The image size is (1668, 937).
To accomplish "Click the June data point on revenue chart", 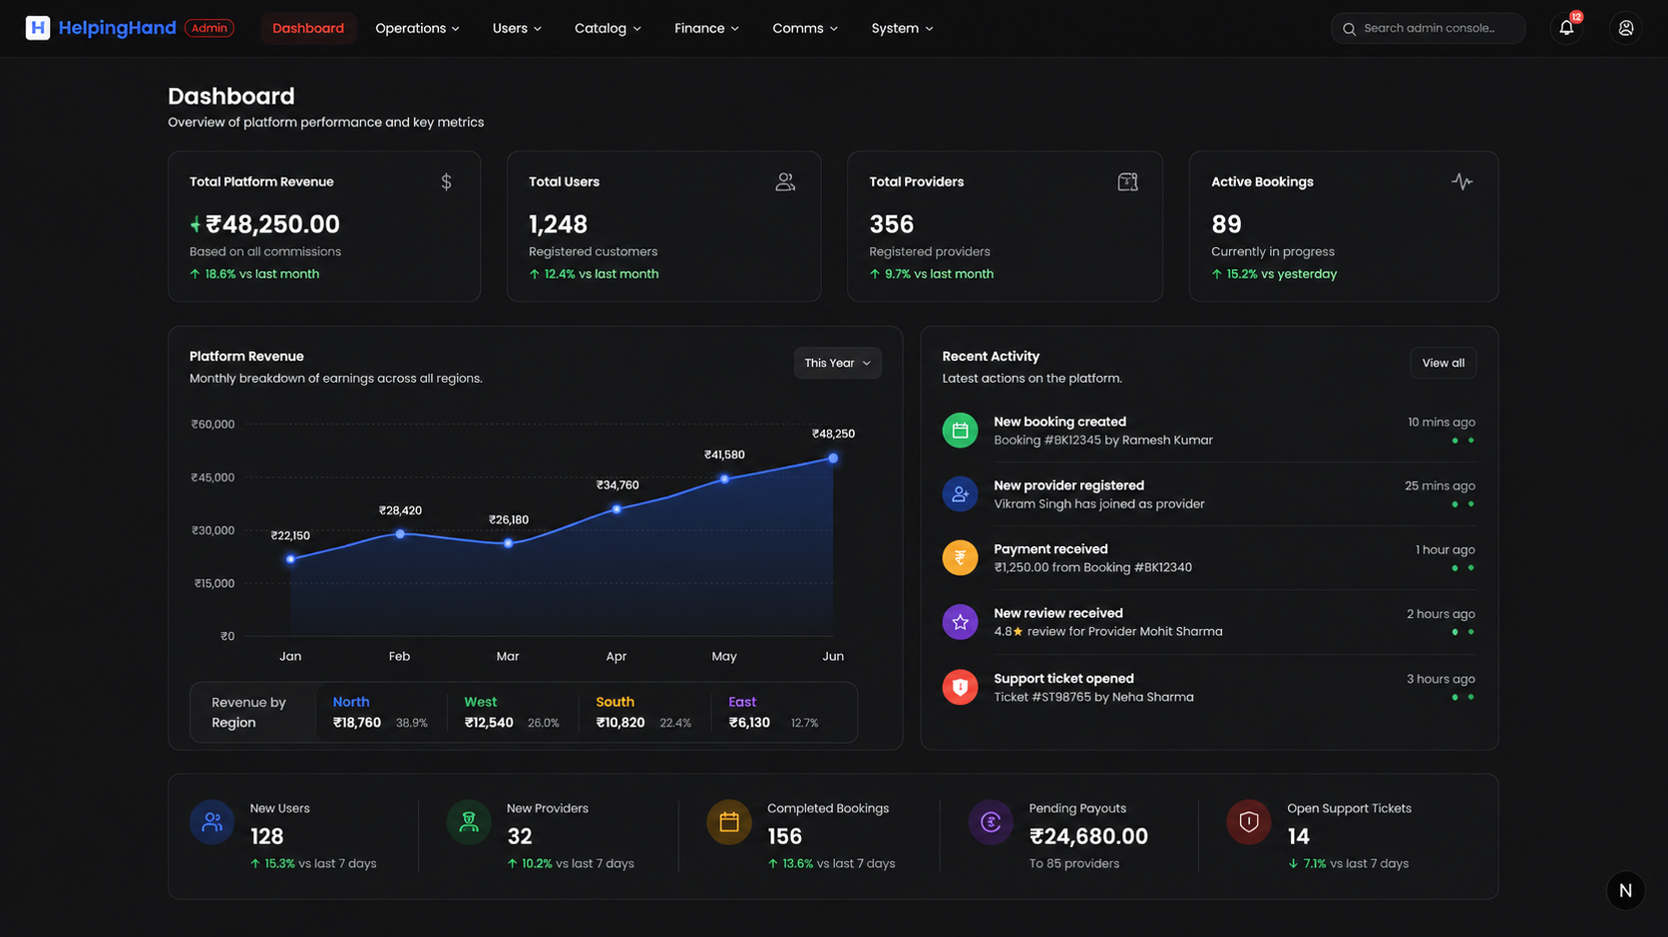I will pos(833,459).
